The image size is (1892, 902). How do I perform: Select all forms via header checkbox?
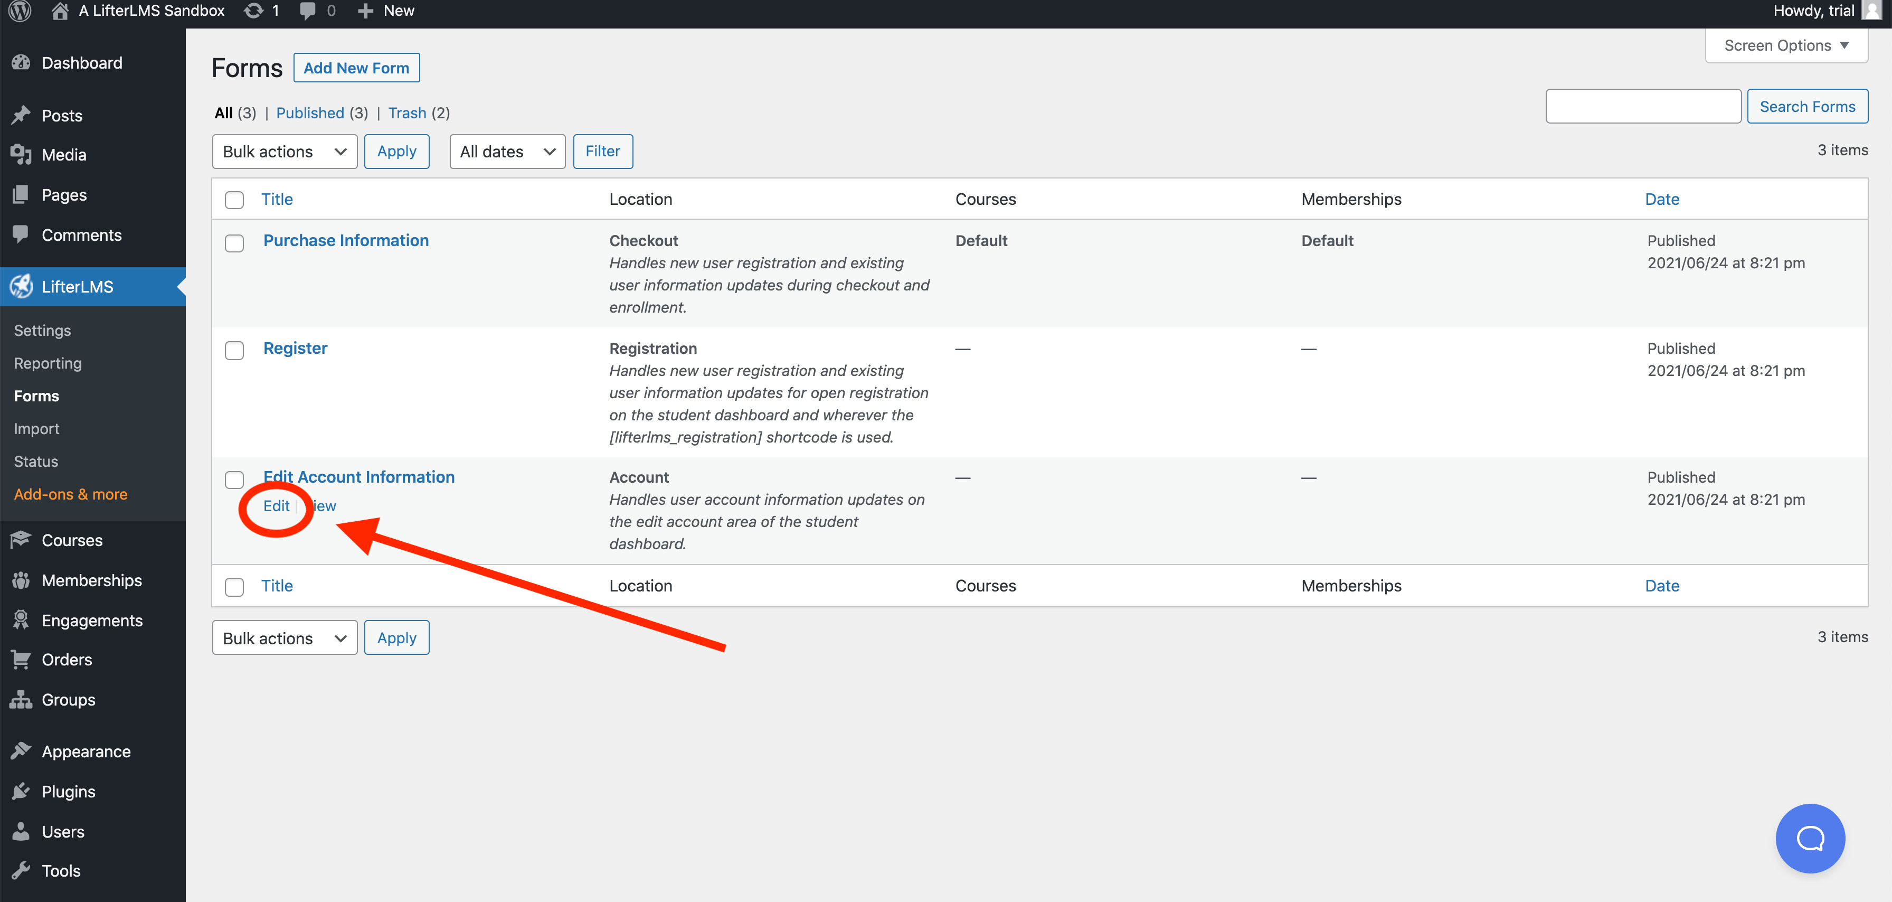pyautogui.click(x=234, y=200)
